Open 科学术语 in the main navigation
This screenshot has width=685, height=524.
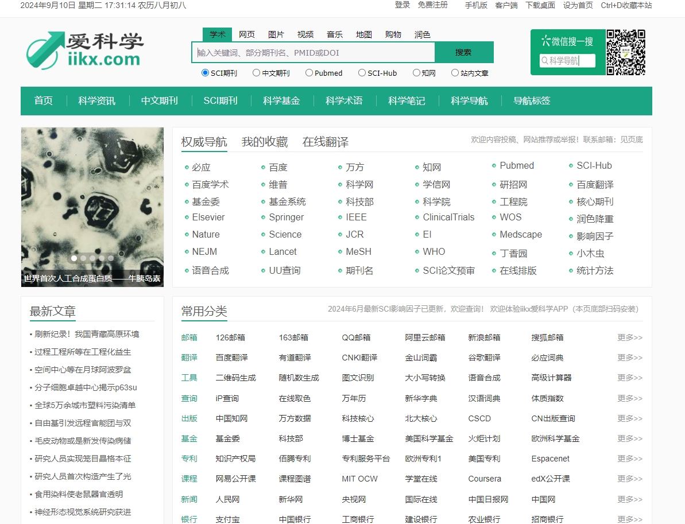click(x=344, y=101)
